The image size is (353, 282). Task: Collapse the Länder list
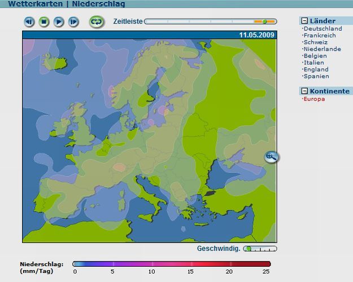pos(304,21)
